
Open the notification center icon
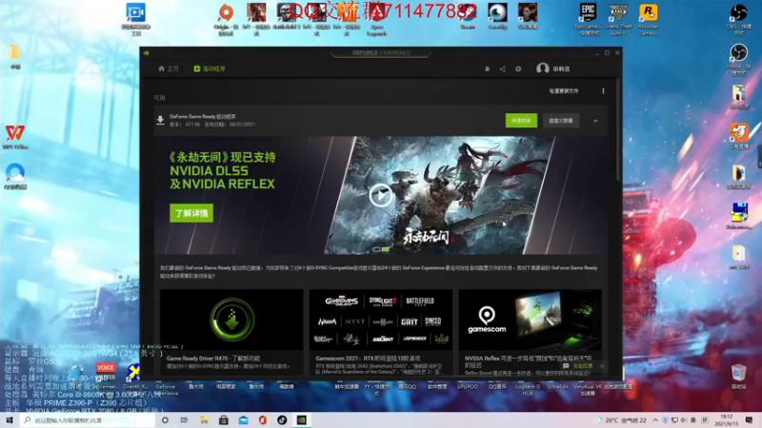click(x=749, y=420)
